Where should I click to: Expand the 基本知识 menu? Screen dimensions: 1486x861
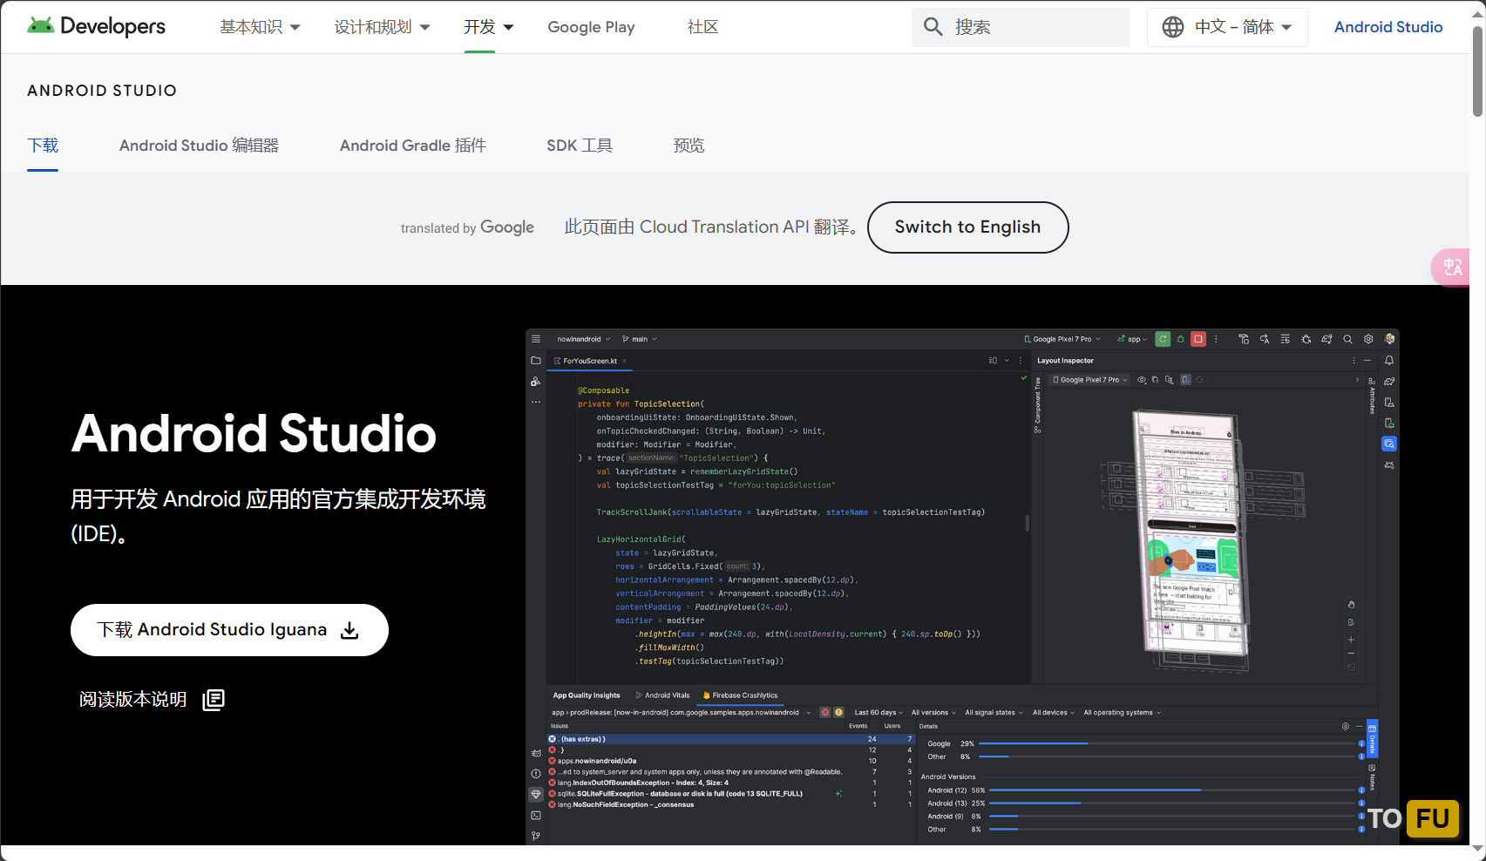pos(260,27)
